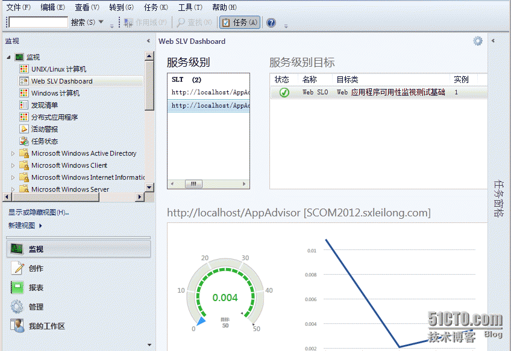
Task: Expand Microsoft Windows Server folder
Action: click(13, 189)
